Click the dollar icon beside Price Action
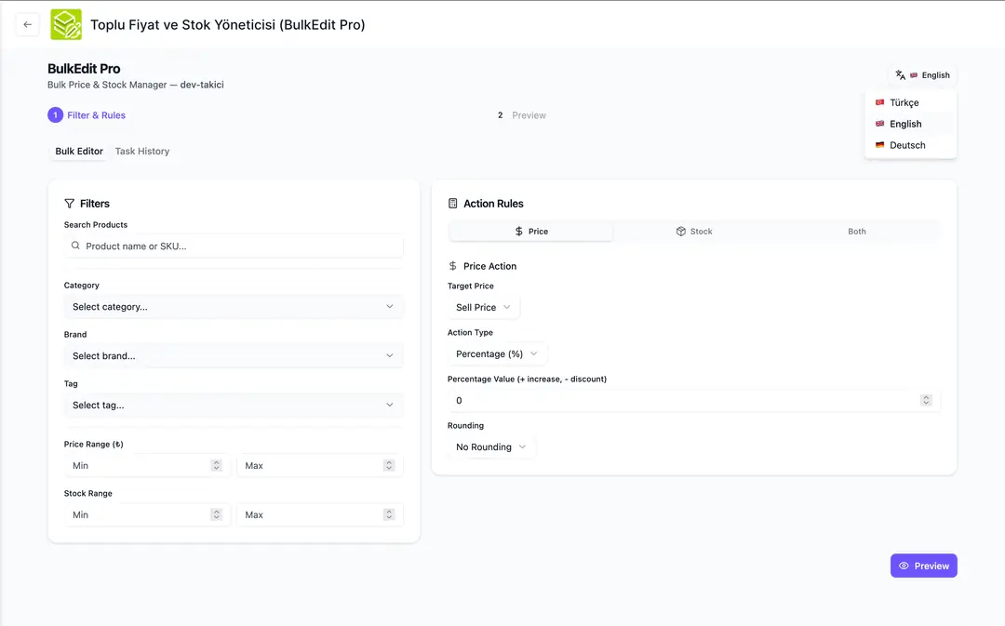Viewport: 1005px width, 626px height. click(453, 266)
